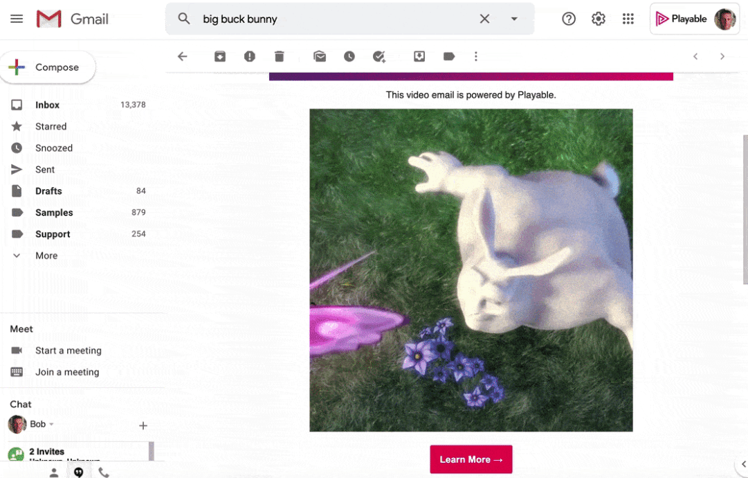Start a meeting in Meet
The height and width of the screenshot is (478, 748).
click(69, 351)
